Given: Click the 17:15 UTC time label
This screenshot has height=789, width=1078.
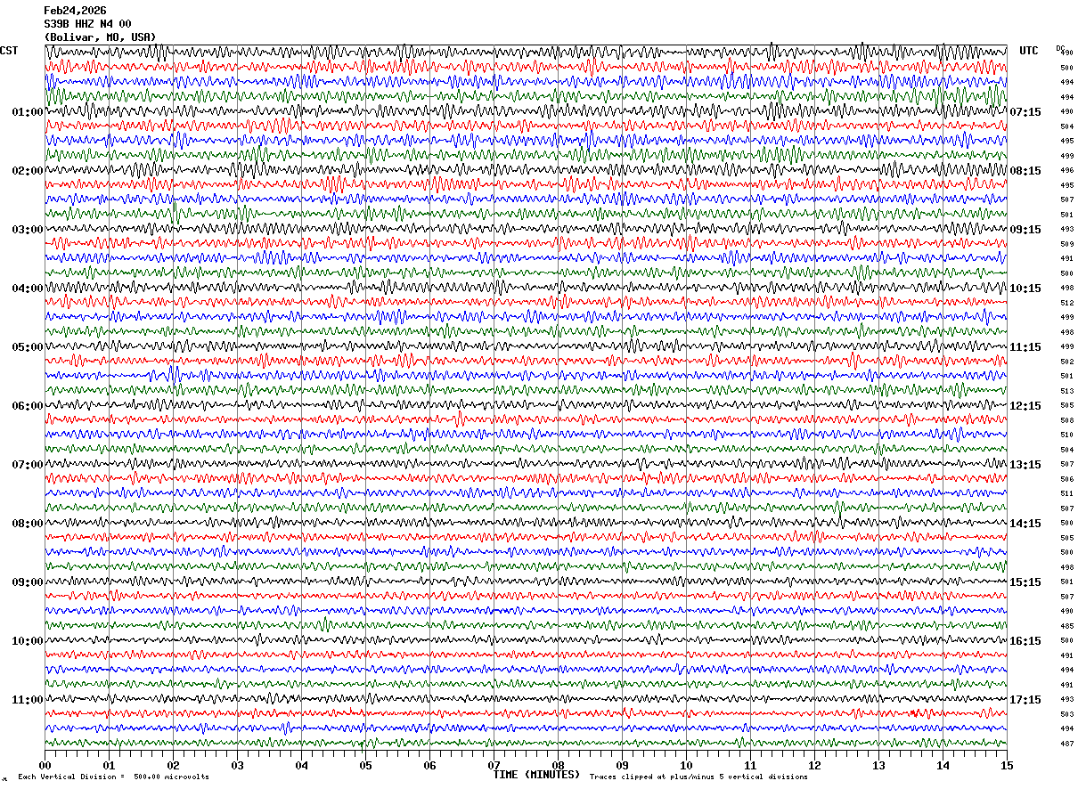Looking at the screenshot, I should pos(1025,700).
